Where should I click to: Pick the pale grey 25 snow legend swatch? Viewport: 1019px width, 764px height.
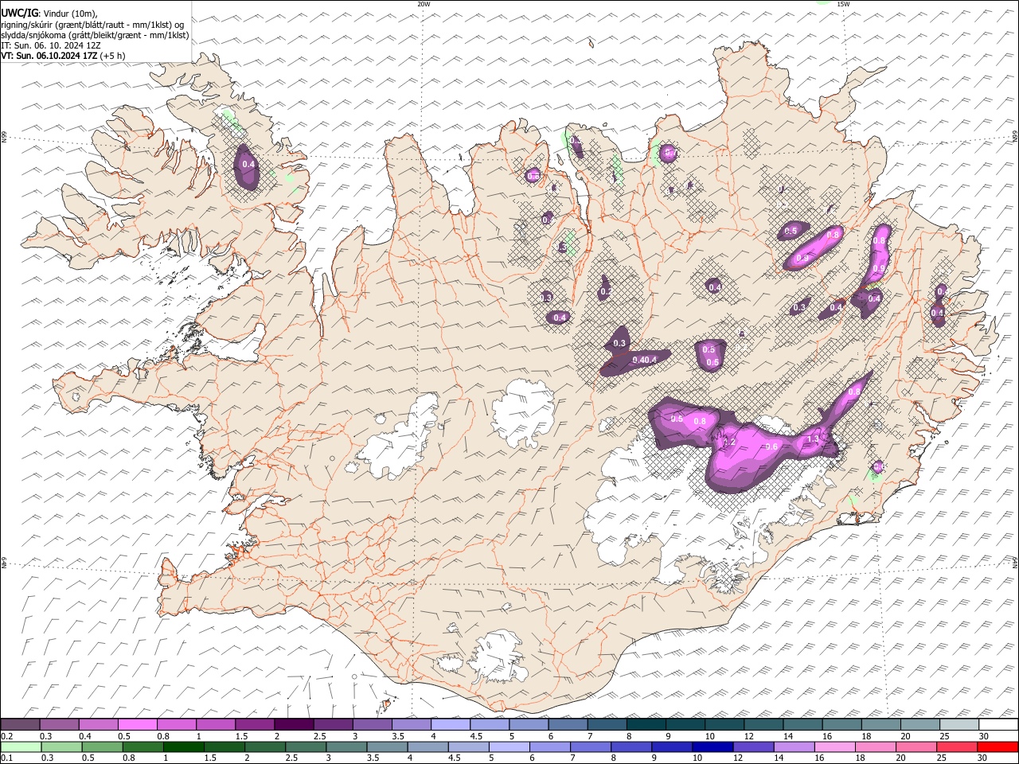click(x=959, y=725)
